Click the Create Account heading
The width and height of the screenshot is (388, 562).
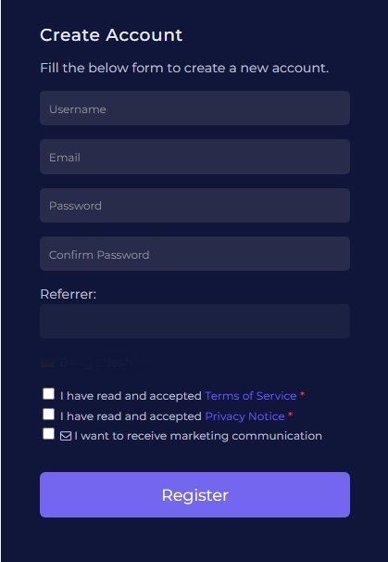click(111, 35)
